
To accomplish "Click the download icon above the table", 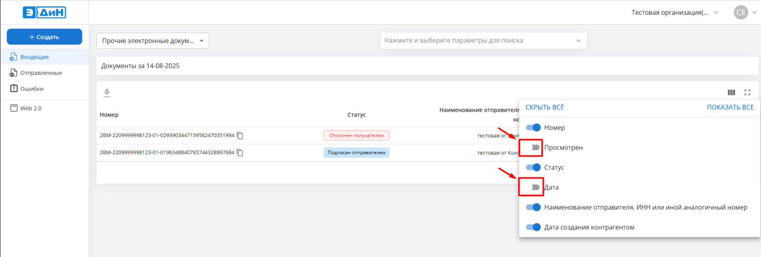I will click(x=107, y=93).
